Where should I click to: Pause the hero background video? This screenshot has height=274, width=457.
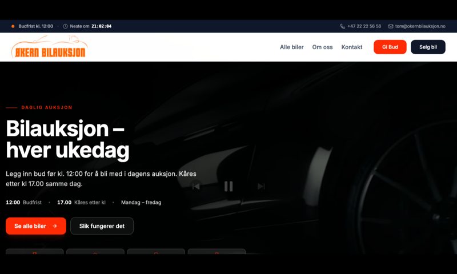(x=228, y=186)
